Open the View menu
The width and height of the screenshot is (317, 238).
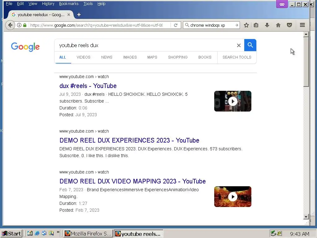[x=33, y=4]
